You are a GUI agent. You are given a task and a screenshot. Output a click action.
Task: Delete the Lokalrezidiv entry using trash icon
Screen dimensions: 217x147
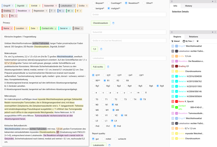click(109, 145)
